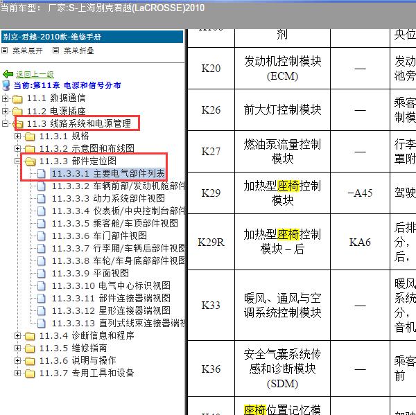416x415 pixels.
Task: Click the 暖风、通风与空调系统控制模块 cell
Action: (x=283, y=306)
